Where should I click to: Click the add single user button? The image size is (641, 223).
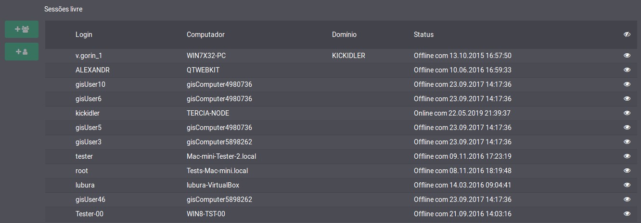point(22,52)
